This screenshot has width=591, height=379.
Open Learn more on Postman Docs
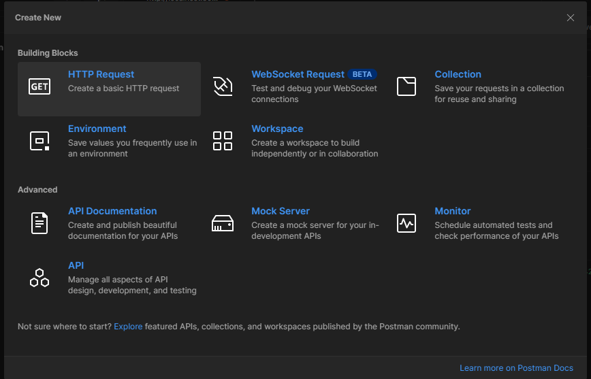click(x=516, y=368)
